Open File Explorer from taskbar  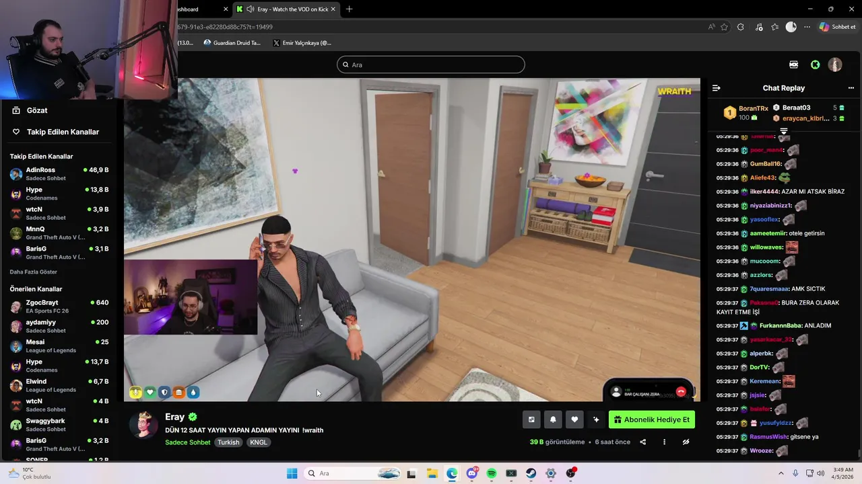tap(432, 473)
